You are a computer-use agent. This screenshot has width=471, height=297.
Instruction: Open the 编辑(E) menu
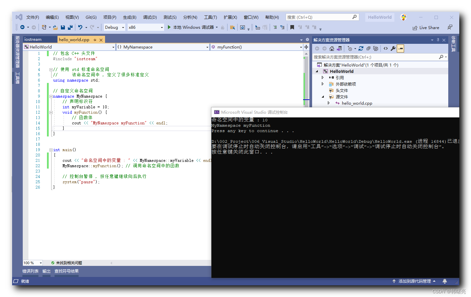point(52,17)
